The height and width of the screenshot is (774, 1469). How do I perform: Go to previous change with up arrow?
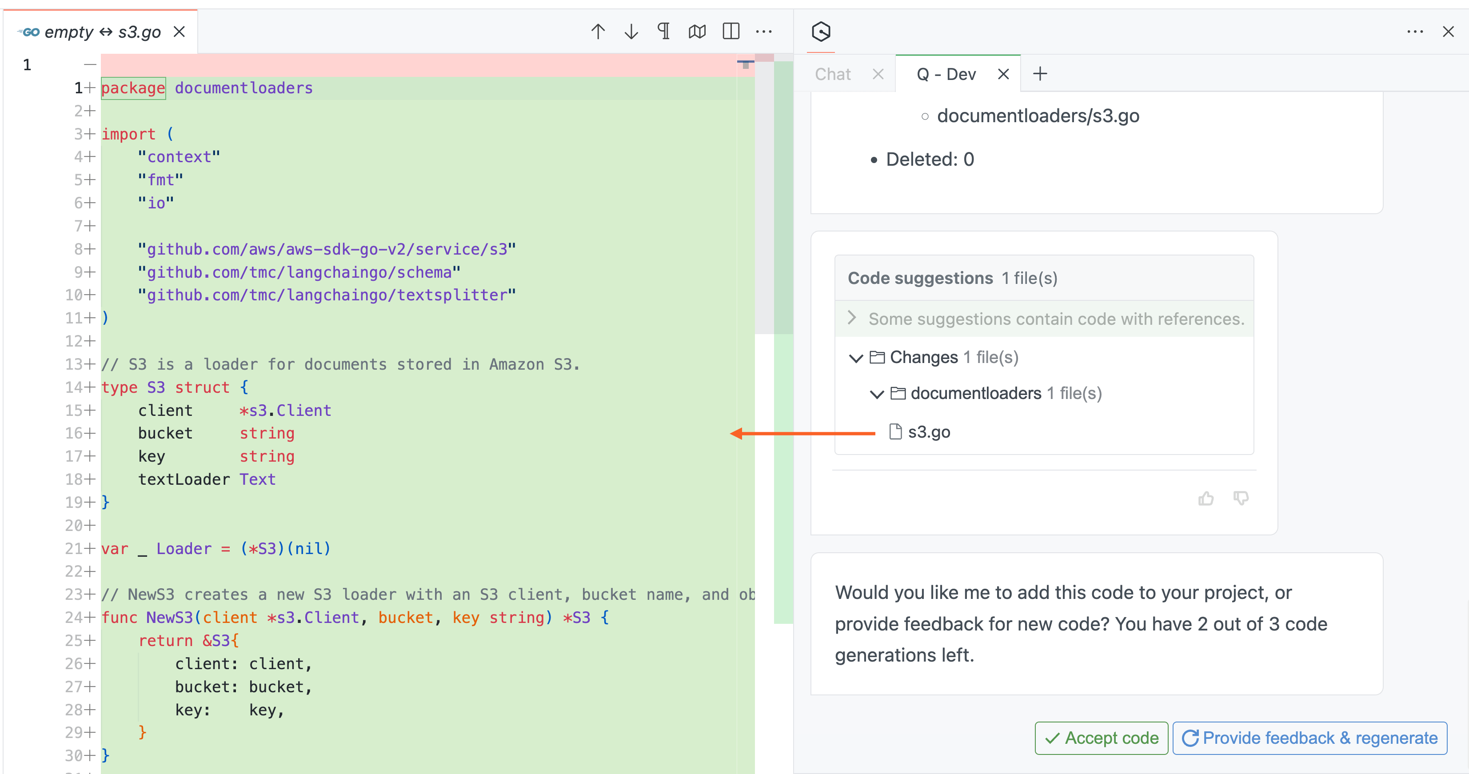tap(598, 32)
